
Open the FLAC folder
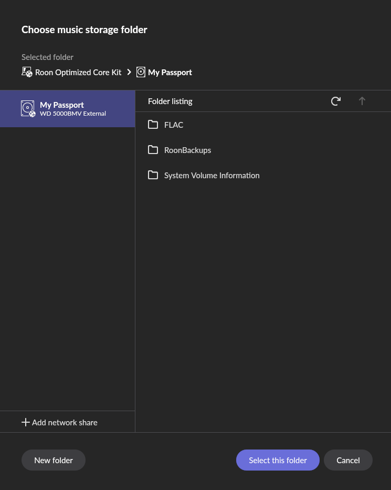[263, 125]
